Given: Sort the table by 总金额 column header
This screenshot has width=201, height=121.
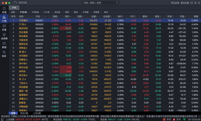Looking at the screenshot, I should [x=107, y=16].
